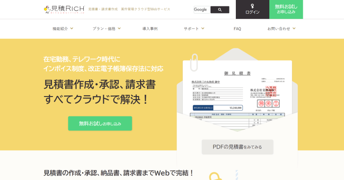Viewport: 344px width, 180px height.
Task: Click the three round approval stamps
Action: tap(268, 103)
